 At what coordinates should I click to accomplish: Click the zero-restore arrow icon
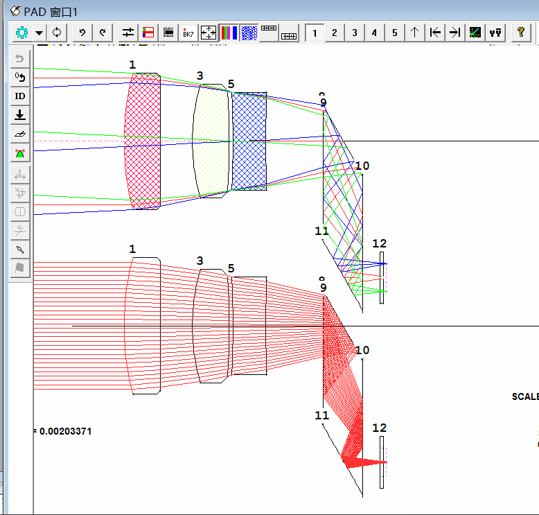coord(20,78)
